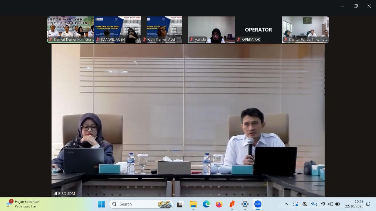Select the Can_Kanwil Aceh participant thumbnail
This screenshot has height=211, width=376.
(x=164, y=29)
